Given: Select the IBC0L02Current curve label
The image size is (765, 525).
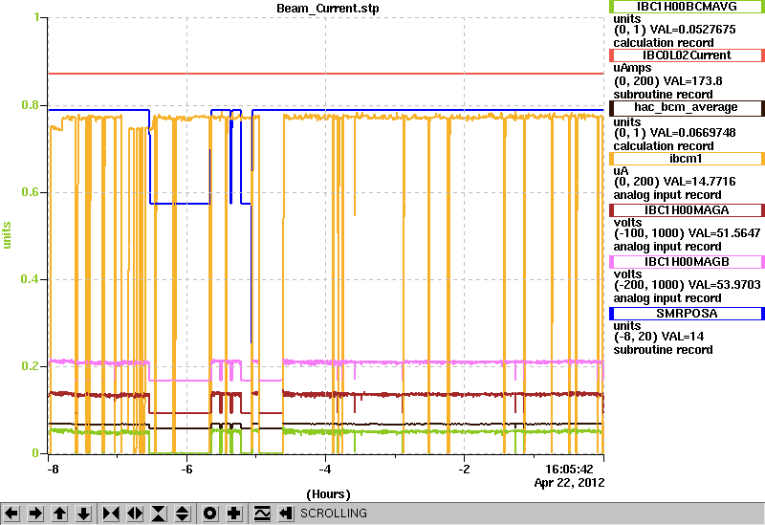Looking at the screenshot, I should coord(687,55).
